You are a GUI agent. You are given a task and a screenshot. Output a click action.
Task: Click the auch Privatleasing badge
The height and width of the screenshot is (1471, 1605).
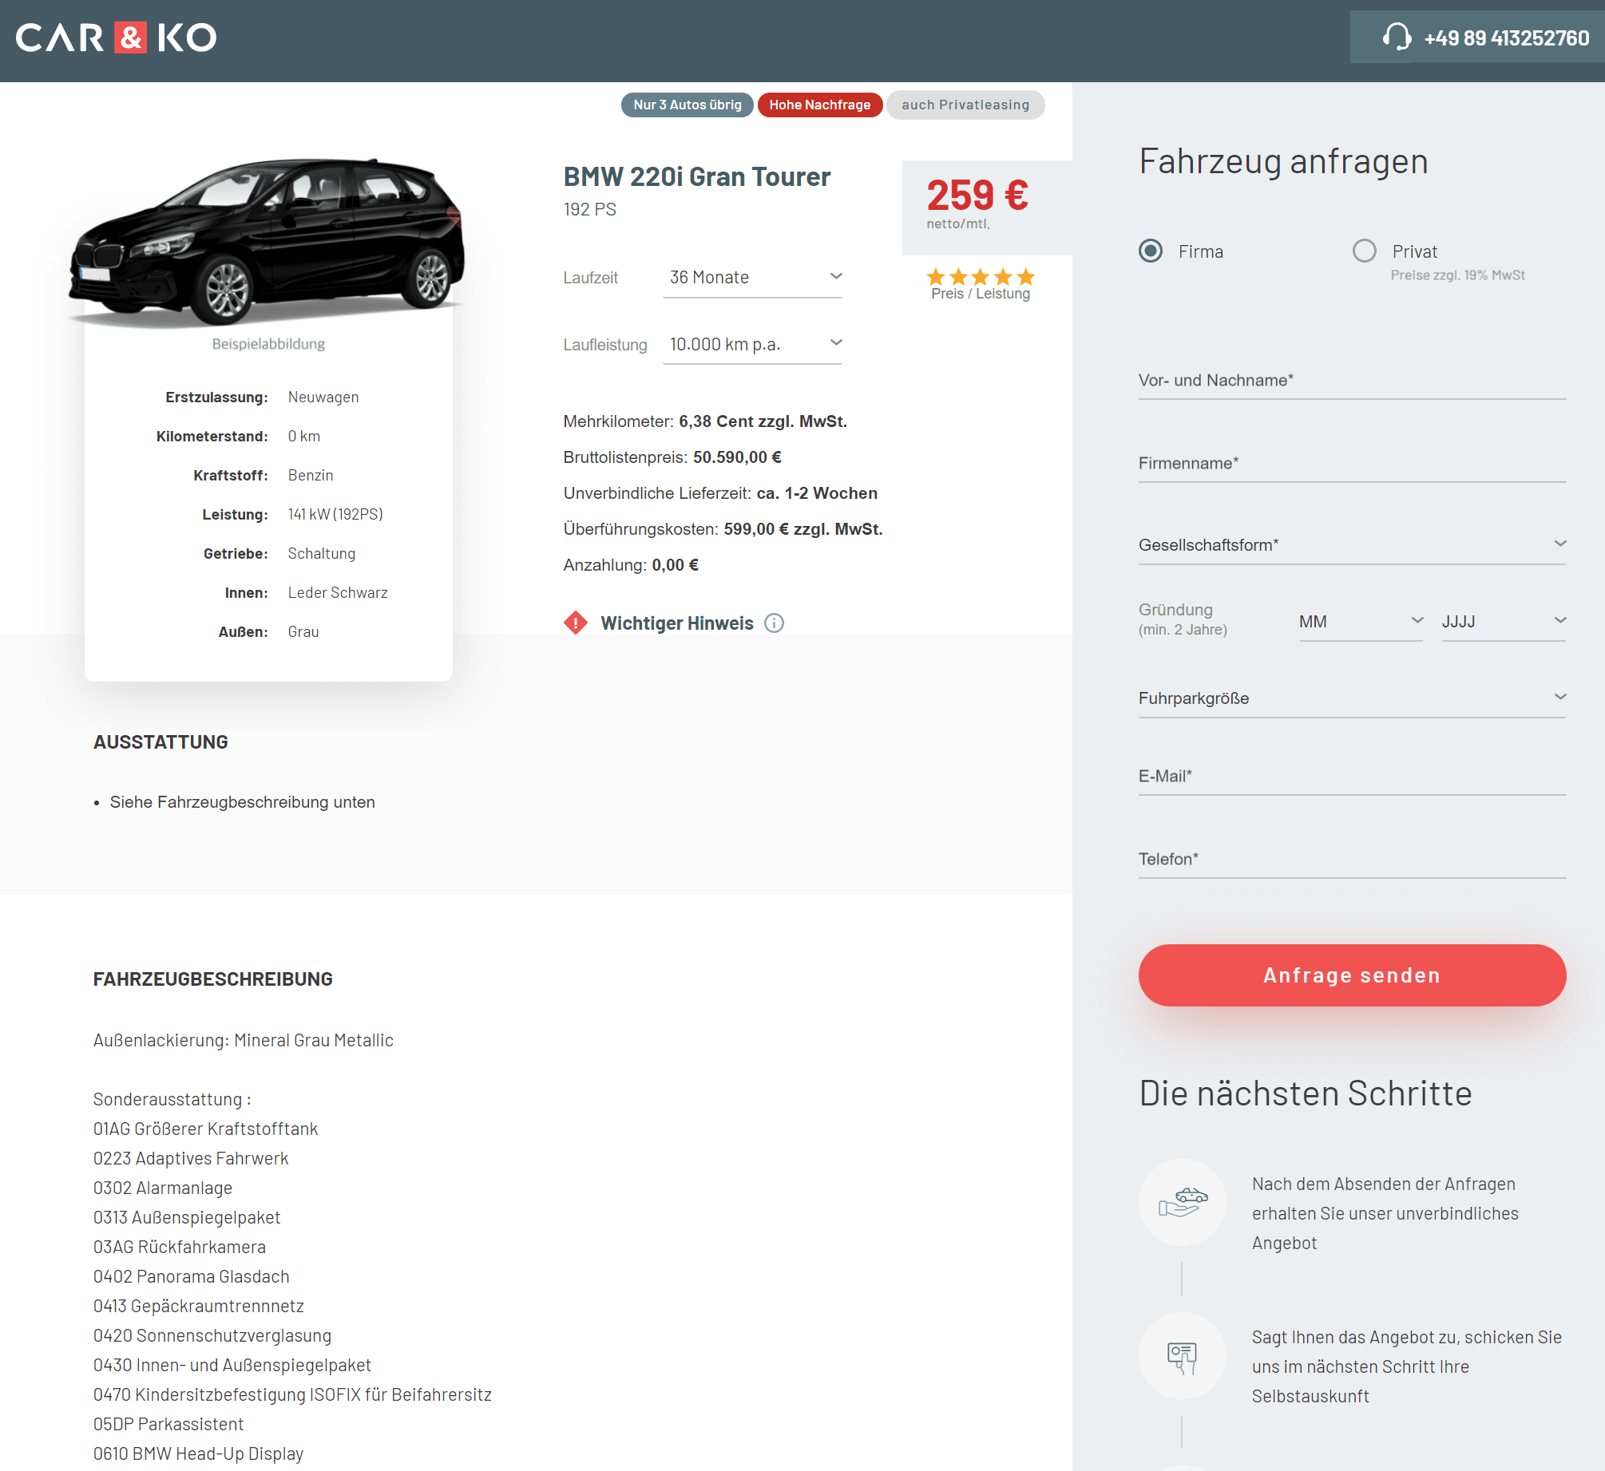point(965,105)
